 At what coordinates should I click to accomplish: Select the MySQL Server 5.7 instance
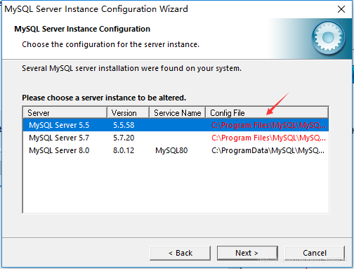(x=176, y=138)
